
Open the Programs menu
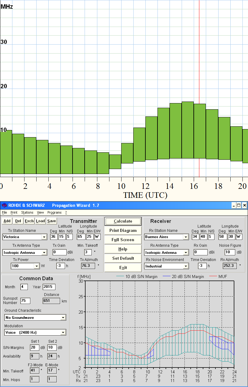[x=55, y=213]
